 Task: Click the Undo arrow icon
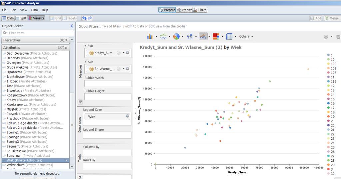click(84, 18)
